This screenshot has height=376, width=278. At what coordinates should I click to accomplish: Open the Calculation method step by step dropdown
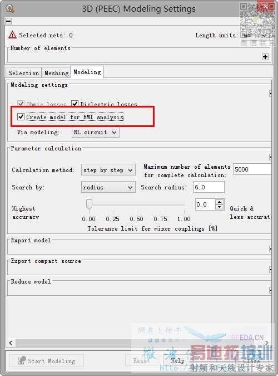tap(108, 170)
